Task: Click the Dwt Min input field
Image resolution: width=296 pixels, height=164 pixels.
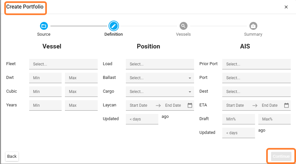Action: 45,78
